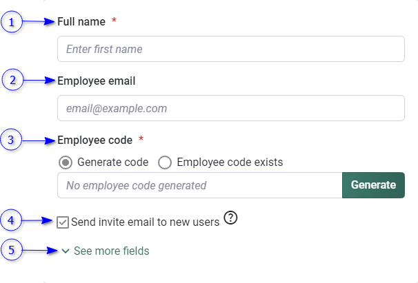This screenshot has height=283, width=418.
Task: Uncheck Send invite email checkbox
Action: pos(63,222)
